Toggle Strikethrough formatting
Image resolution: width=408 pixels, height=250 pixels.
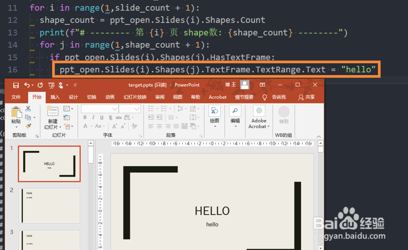pos(119,118)
